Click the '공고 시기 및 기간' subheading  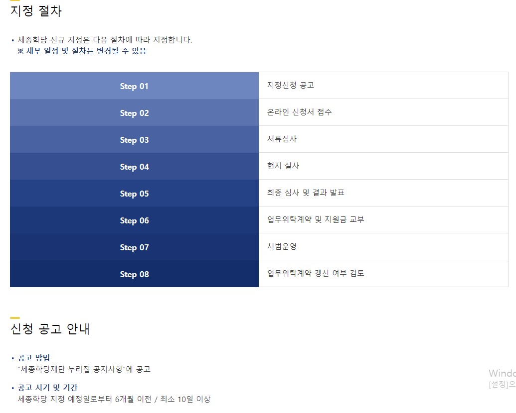(47, 388)
